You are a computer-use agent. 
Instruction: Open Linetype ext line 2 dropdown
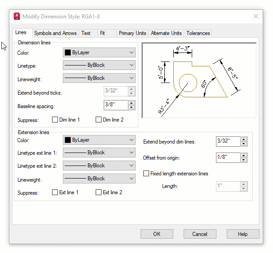point(99,166)
